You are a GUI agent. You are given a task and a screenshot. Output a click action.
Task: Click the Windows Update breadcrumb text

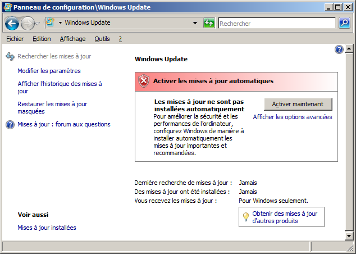coord(88,22)
